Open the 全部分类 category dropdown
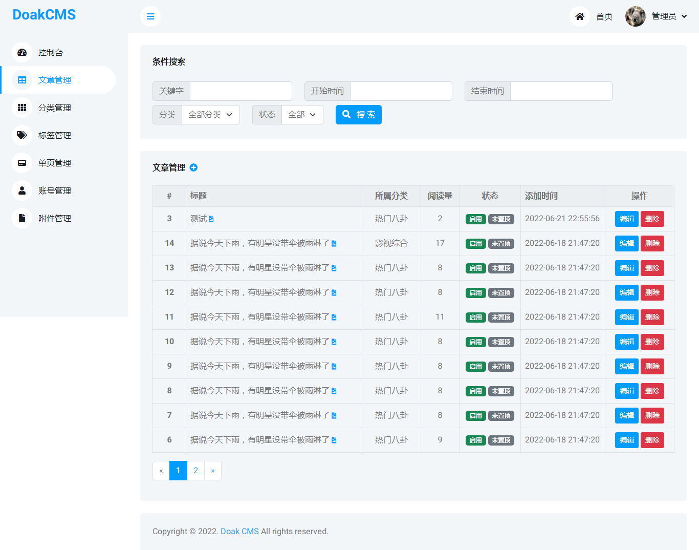This screenshot has height=550, width=699. [x=211, y=115]
